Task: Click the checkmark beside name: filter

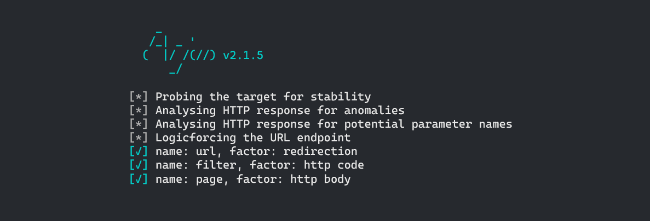Action: point(139,165)
